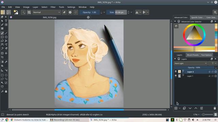The width and height of the screenshot is (218, 122).
Task: Toggle lock on Layer 1
Action: click(209, 76)
